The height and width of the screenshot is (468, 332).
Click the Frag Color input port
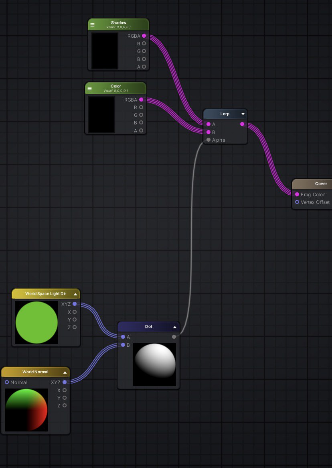(297, 194)
